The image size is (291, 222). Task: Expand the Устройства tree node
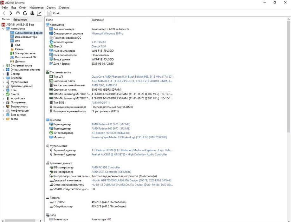(3, 98)
